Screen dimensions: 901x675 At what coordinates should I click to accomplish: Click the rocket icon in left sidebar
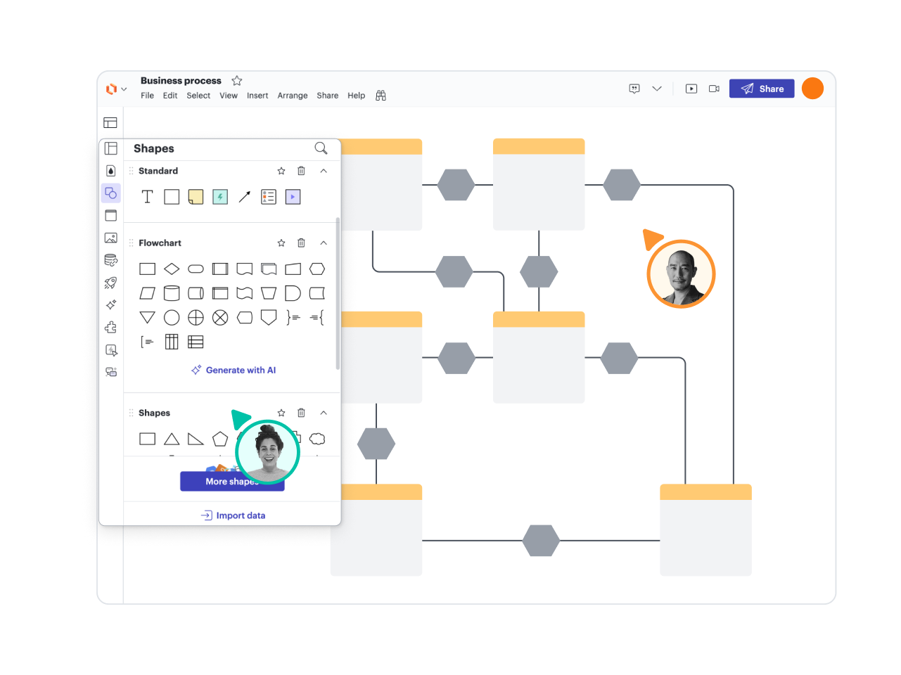tap(111, 283)
